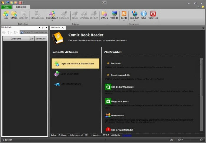Open the Facebook news item
Image resolution: width=206 pixels, height=143 pixels.
pyautogui.click(x=116, y=63)
